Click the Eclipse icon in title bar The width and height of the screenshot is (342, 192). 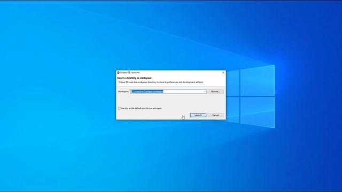point(118,73)
